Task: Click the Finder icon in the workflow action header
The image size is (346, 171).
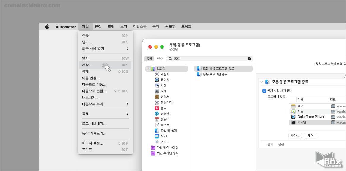Action: pyautogui.click(x=268, y=82)
